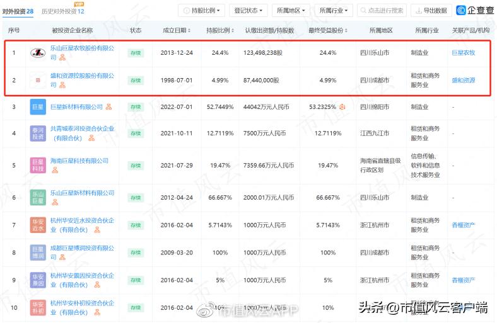The height and width of the screenshot is (323, 497).
Task: Select 66.667% shareholding cell
Action: click(x=220, y=198)
